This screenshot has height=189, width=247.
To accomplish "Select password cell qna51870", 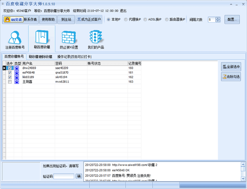I will coord(71,72).
